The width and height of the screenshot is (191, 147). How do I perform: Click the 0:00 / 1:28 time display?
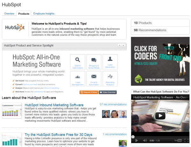[155, 141]
